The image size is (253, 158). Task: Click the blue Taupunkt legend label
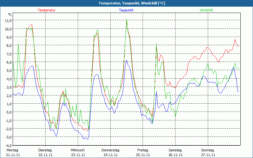[126, 10]
